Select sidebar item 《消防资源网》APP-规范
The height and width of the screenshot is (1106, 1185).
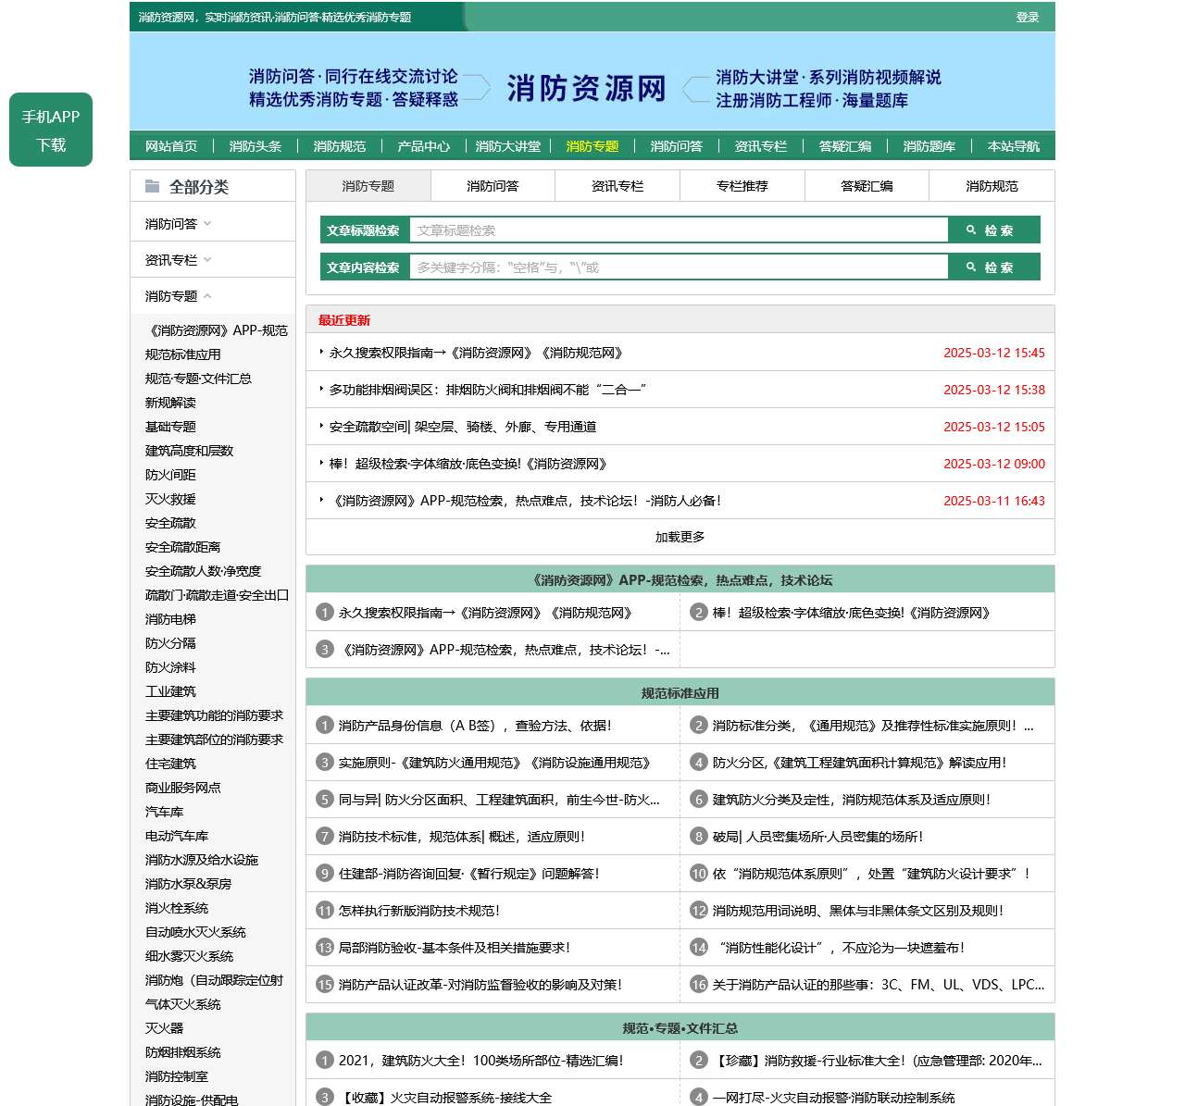click(x=217, y=330)
